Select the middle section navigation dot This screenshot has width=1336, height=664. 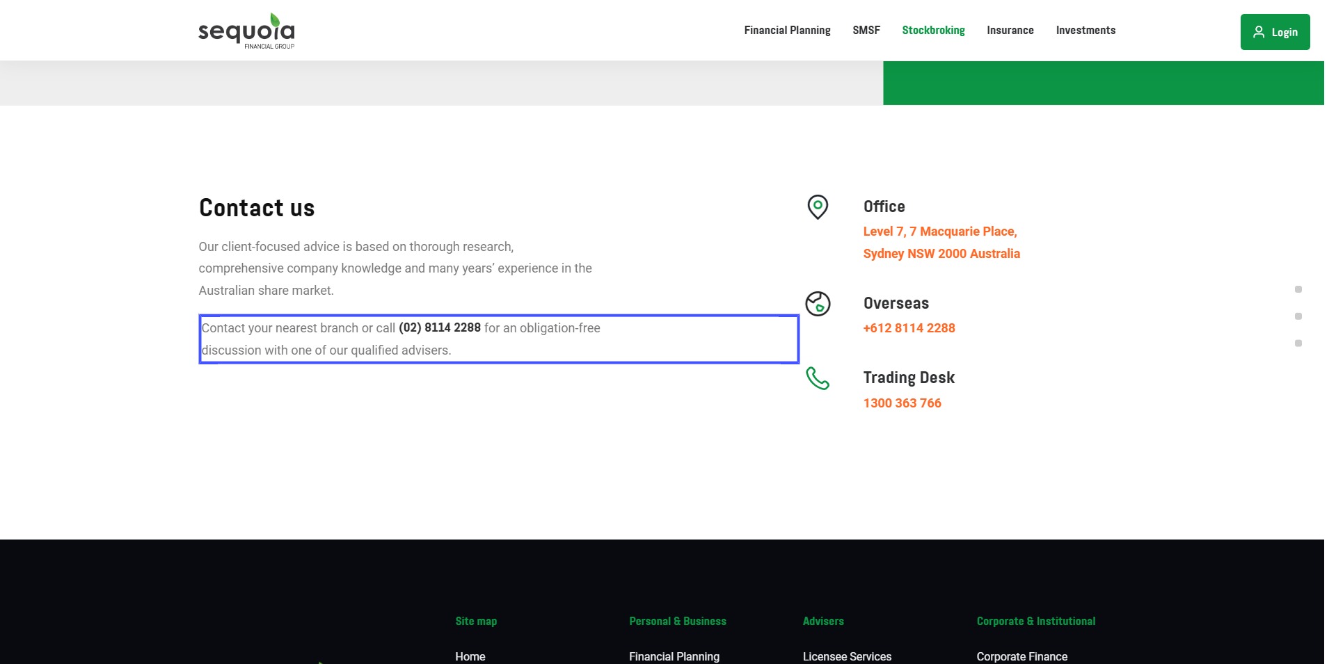pos(1298,316)
